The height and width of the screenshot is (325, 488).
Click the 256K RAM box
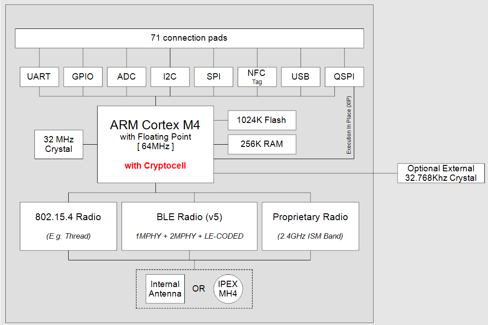click(262, 144)
